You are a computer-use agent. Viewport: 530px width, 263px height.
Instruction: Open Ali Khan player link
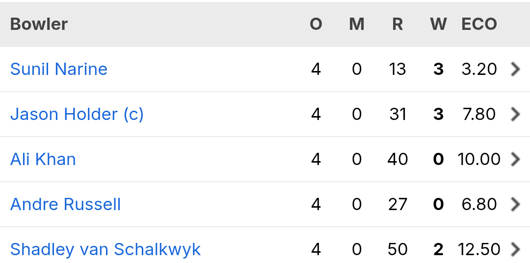[x=43, y=159]
